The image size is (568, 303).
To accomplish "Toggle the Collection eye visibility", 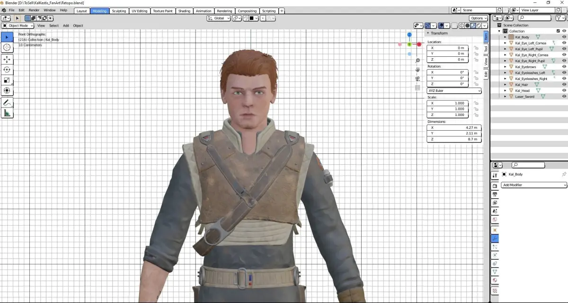I will (x=564, y=31).
